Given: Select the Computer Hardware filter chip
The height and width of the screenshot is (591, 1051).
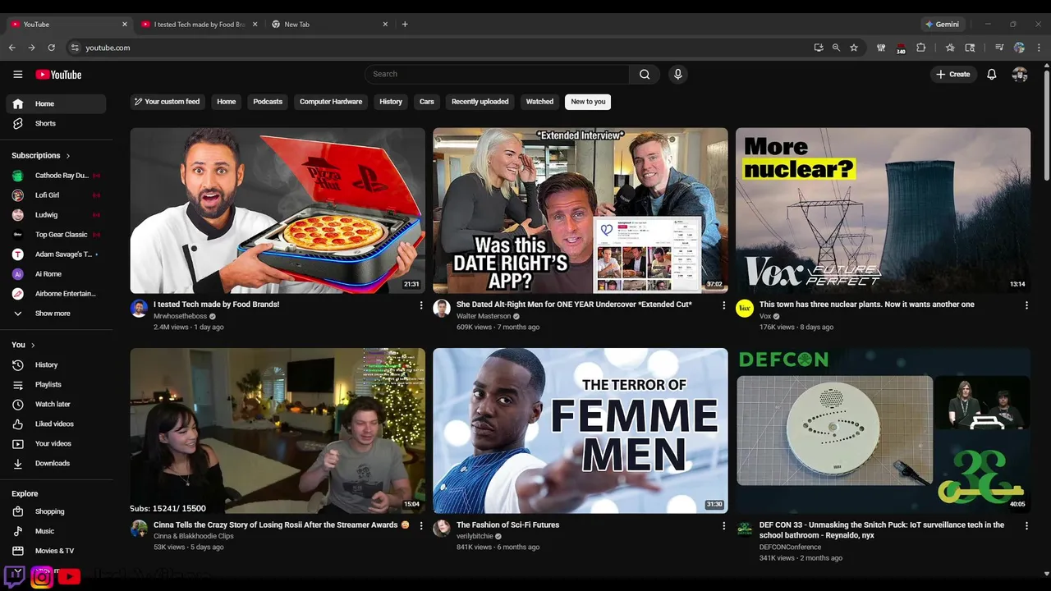Looking at the screenshot, I should [331, 102].
